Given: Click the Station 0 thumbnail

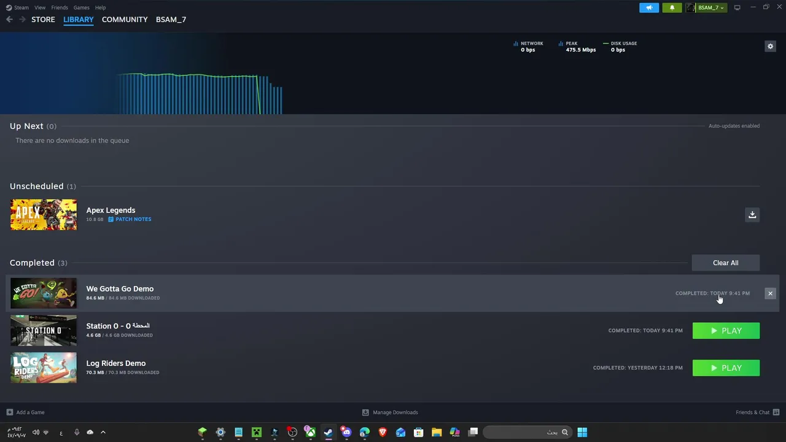Looking at the screenshot, I should tap(44, 330).
